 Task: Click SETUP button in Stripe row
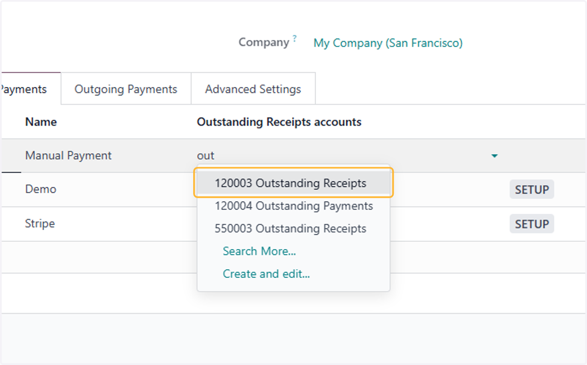click(x=532, y=224)
